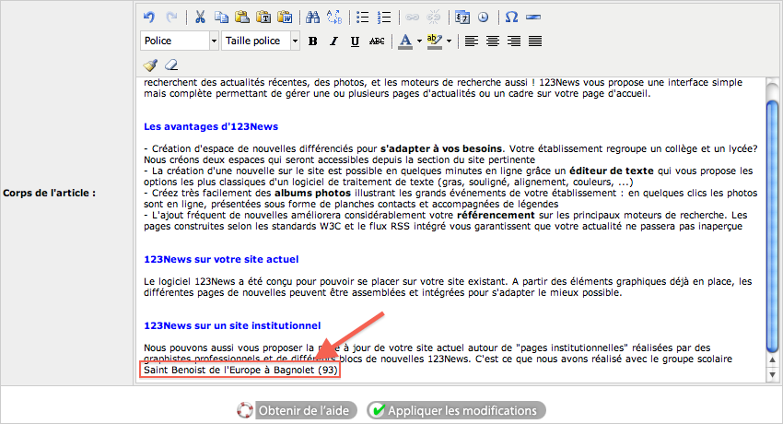Cut selection with the scissors icon
This screenshot has width=783, height=424.
point(199,17)
